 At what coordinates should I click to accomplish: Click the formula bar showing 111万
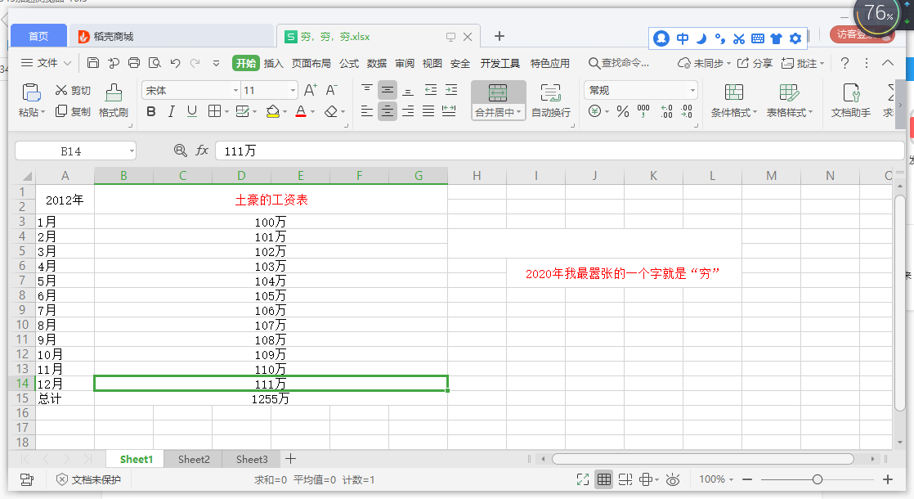point(559,151)
